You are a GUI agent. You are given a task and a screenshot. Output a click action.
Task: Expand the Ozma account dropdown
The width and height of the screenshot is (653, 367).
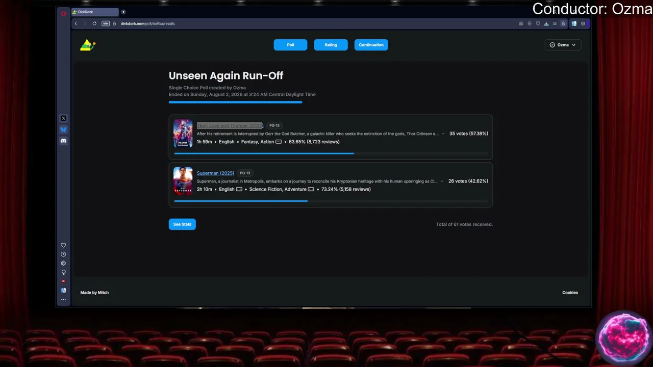[563, 45]
